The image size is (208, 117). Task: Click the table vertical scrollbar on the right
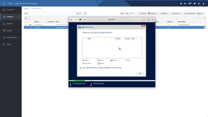[205, 26]
